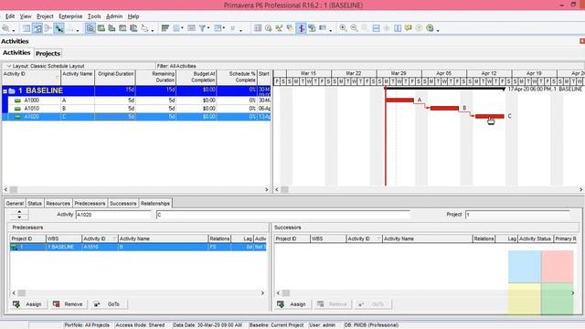Click activity table horizontal scrollbar right arrow
This screenshot has height=329, width=585.
point(266,189)
